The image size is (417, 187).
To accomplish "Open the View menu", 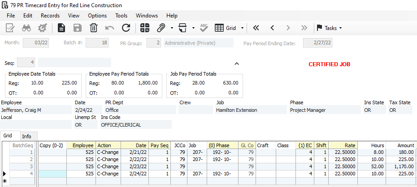I will 74,16.
